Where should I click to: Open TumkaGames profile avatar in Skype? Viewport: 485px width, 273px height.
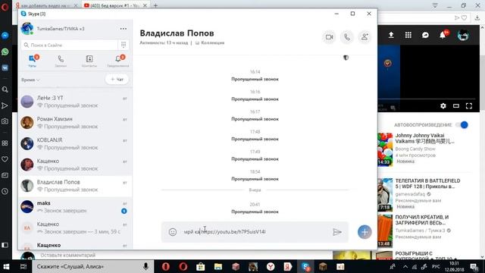point(27,29)
